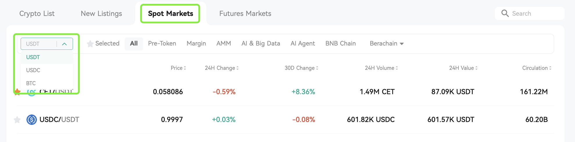
Task: Sort by 24H Value column
Action: tap(463, 68)
